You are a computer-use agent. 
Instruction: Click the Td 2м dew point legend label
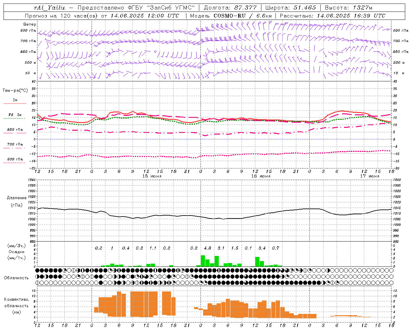tap(15, 115)
